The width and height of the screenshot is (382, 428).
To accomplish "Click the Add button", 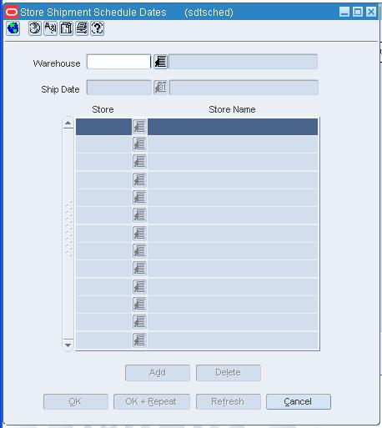I will (158, 373).
